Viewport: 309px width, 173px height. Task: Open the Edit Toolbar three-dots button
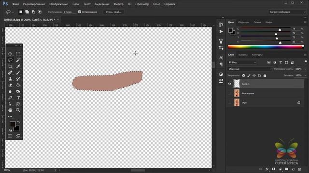coord(10,116)
